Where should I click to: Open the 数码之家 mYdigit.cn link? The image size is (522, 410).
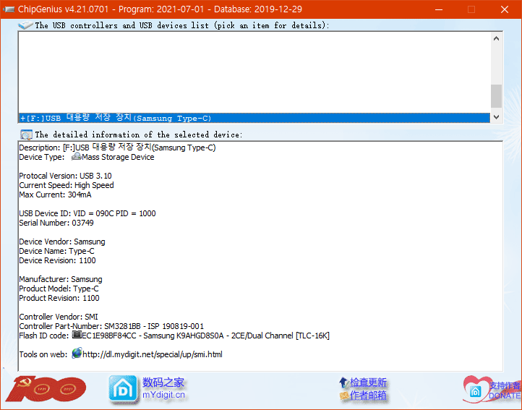[x=163, y=388]
